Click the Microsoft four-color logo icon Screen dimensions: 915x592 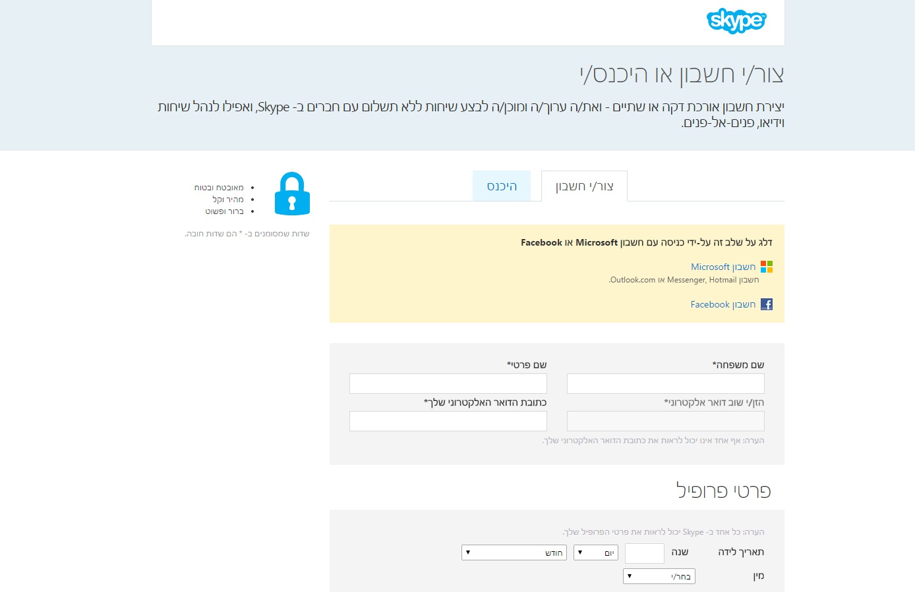pos(766,267)
